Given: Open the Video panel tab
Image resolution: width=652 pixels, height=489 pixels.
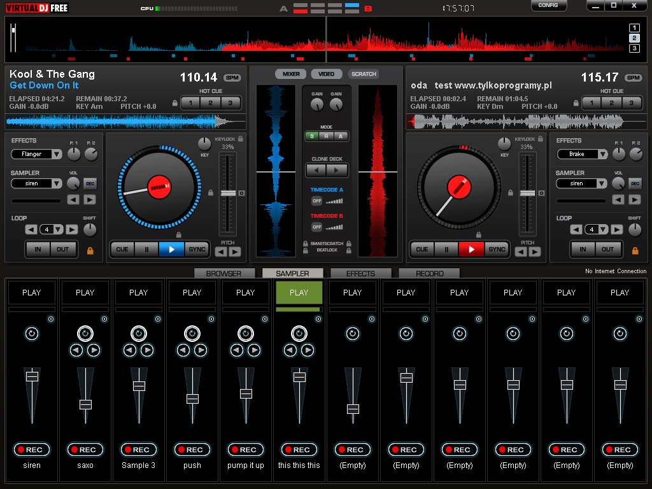Looking at the screenshot, I should pos(327,74).
